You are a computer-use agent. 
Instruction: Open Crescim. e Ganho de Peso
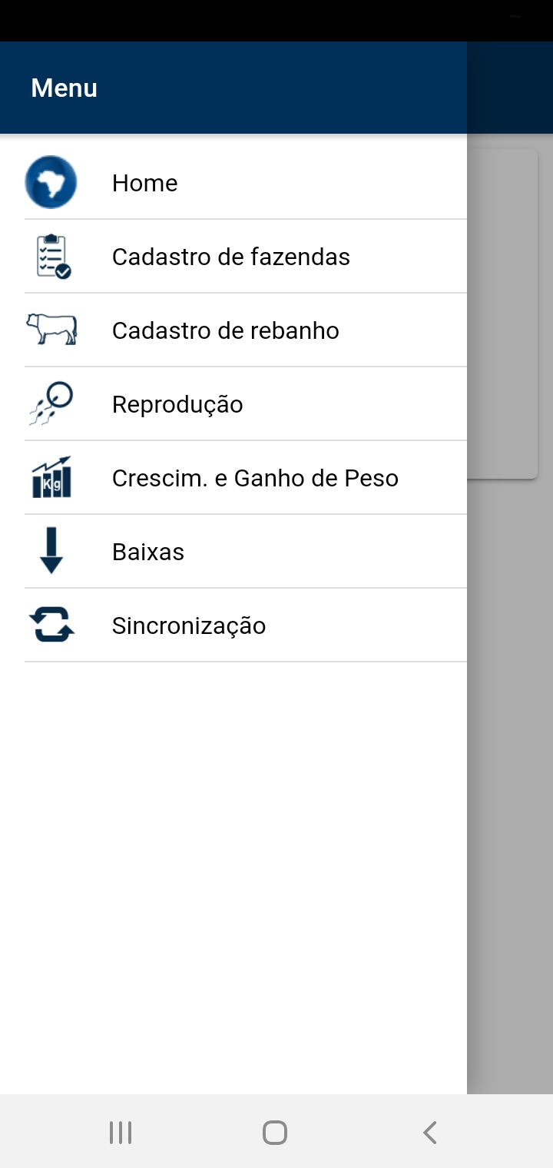click(246, 478)
